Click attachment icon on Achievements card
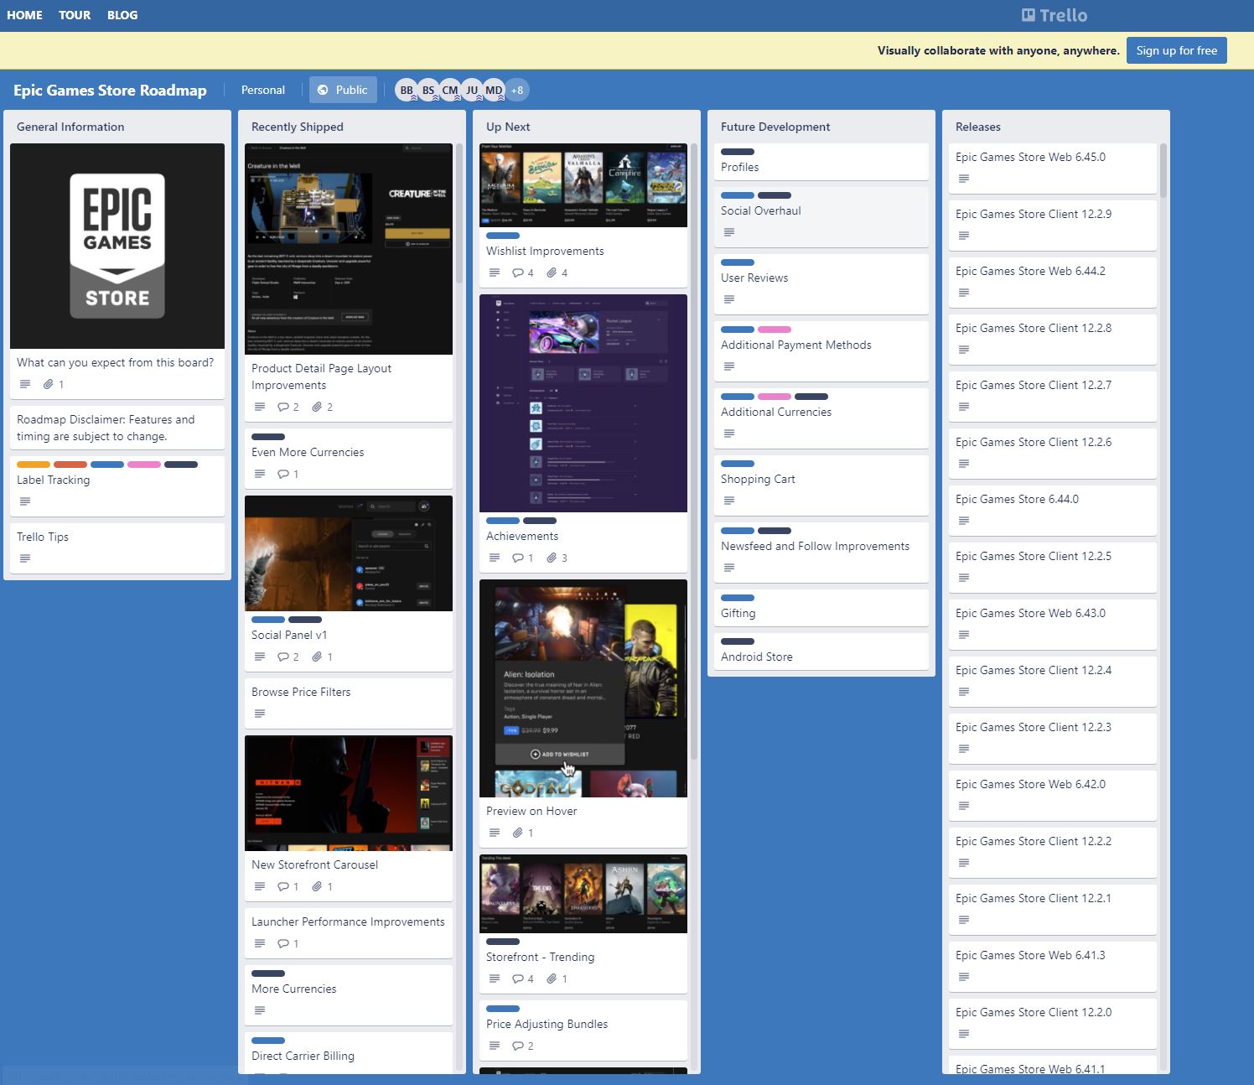 pos(552,558)
